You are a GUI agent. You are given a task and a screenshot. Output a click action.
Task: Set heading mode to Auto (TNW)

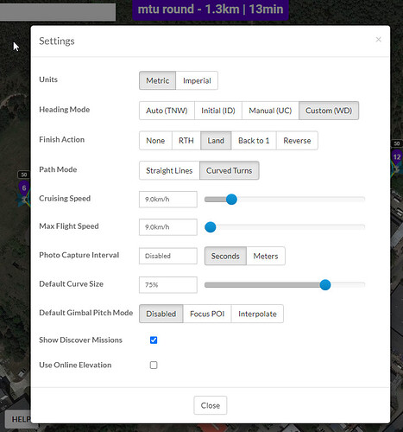tap(167, 111)
